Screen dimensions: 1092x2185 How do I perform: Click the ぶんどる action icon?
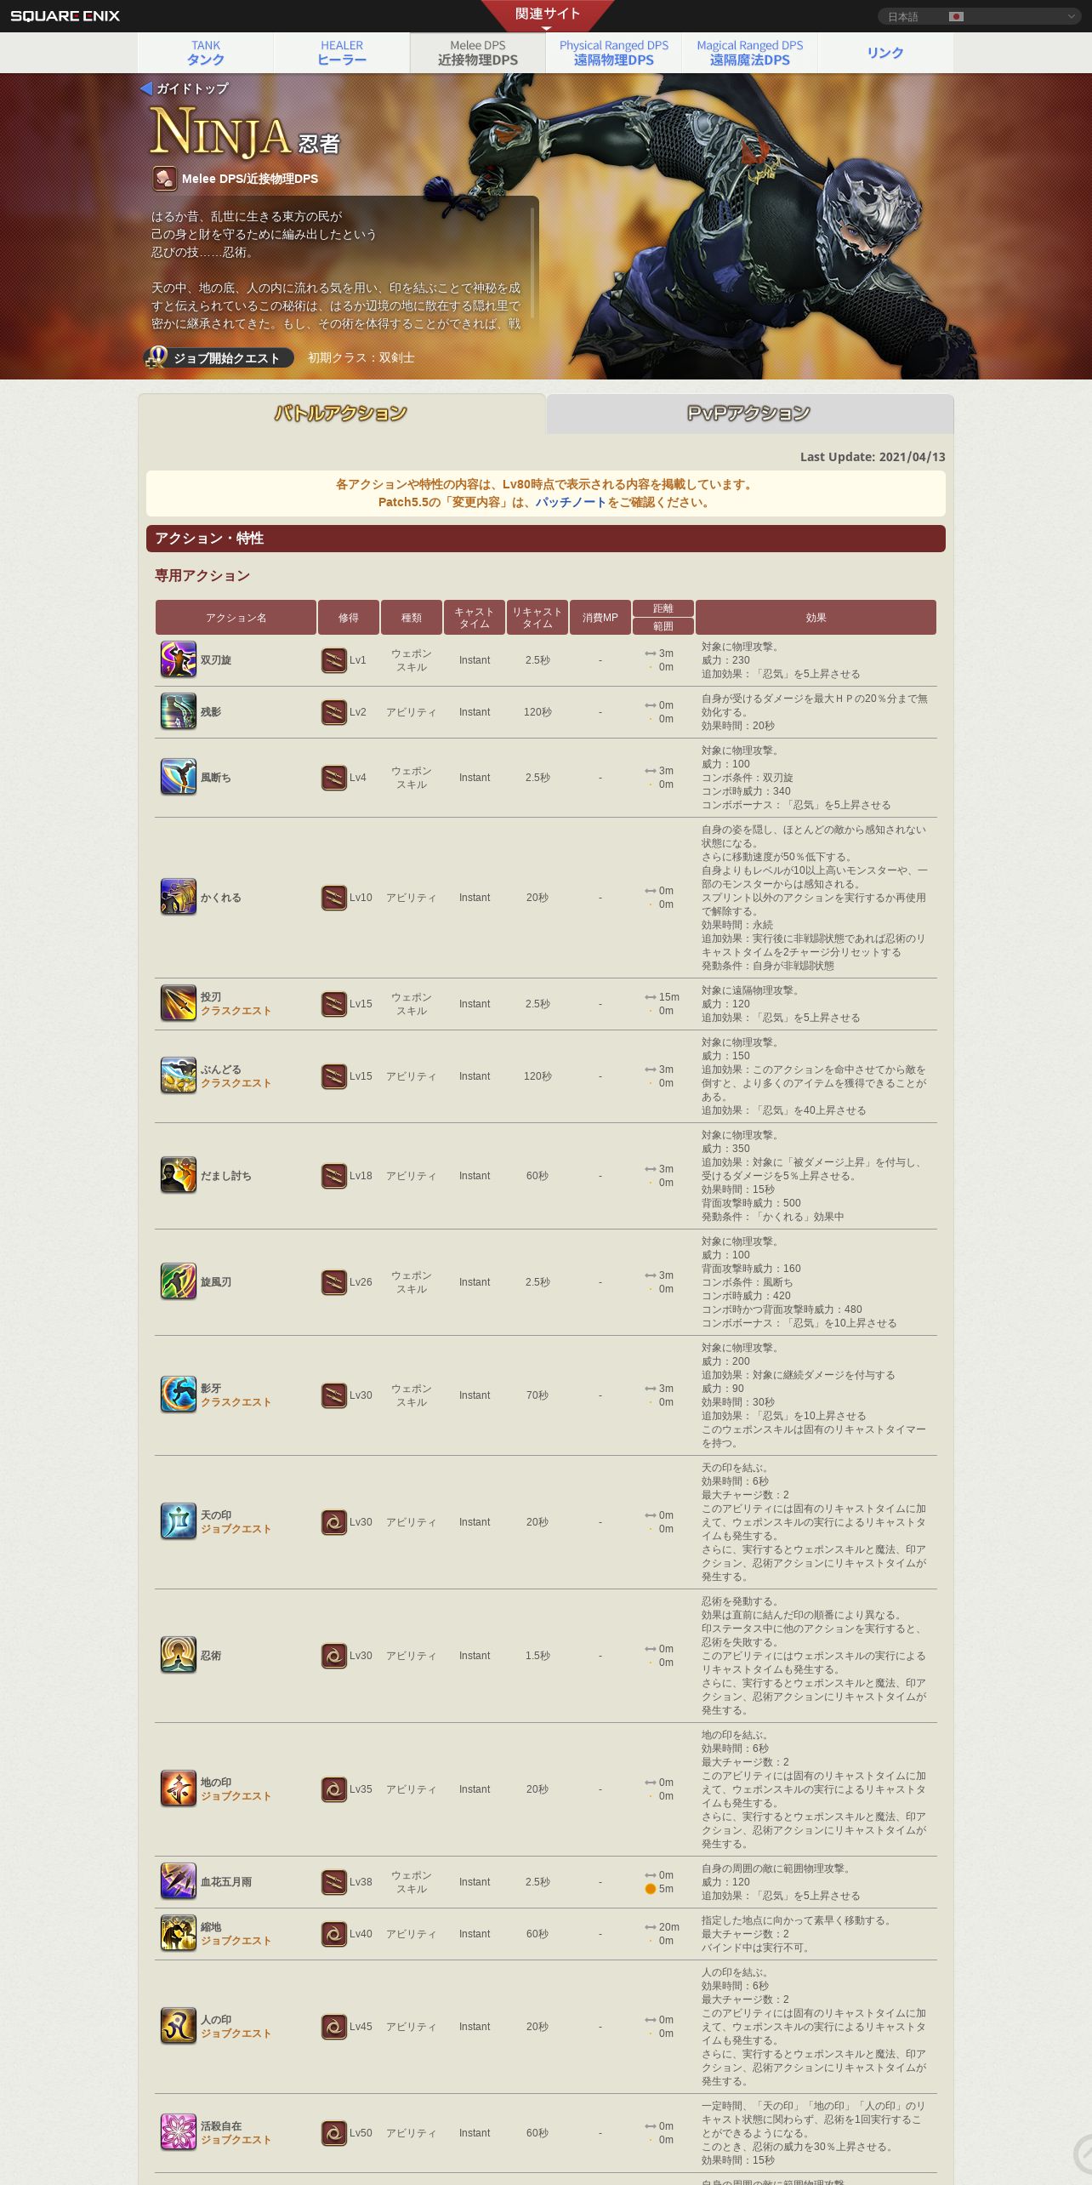[179, 1075]
